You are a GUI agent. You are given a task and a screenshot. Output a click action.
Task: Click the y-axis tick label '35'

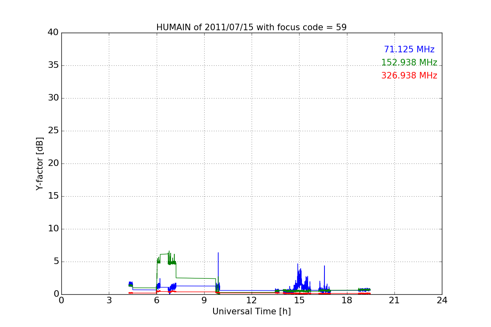pyautogui.click(x=53, y=65)
